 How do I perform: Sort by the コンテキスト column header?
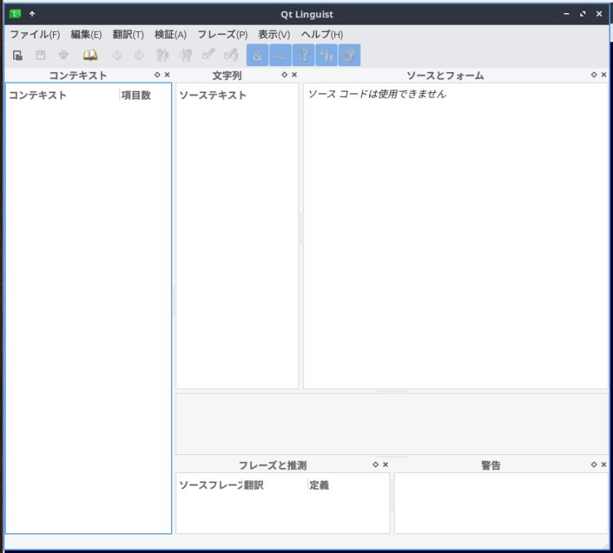[x=63, y=95]
